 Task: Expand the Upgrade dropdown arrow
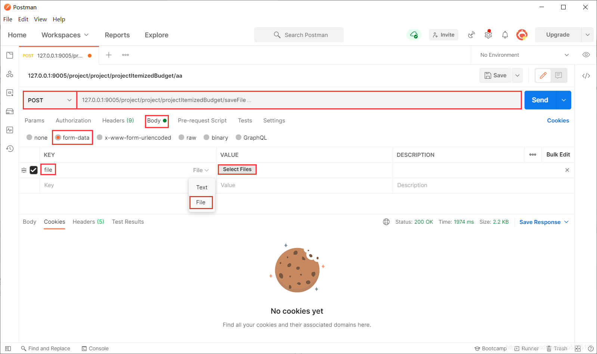point(588,35)
